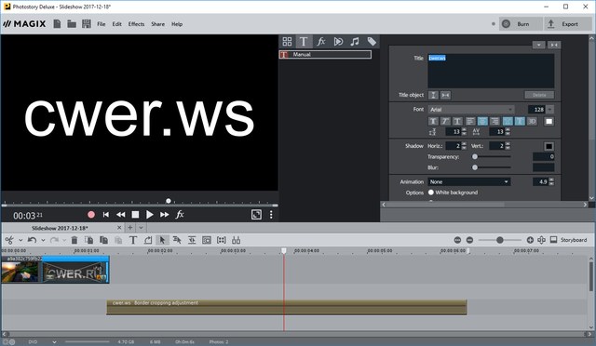Open the white text color swatch

549,121
